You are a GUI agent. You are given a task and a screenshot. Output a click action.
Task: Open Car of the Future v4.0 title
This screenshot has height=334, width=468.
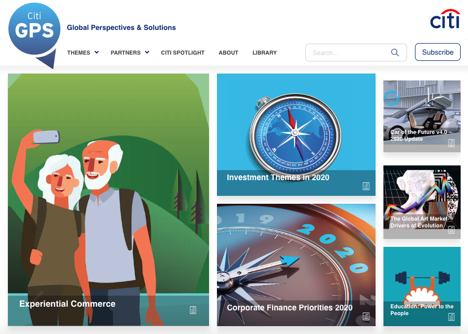[x=421, y=135]
